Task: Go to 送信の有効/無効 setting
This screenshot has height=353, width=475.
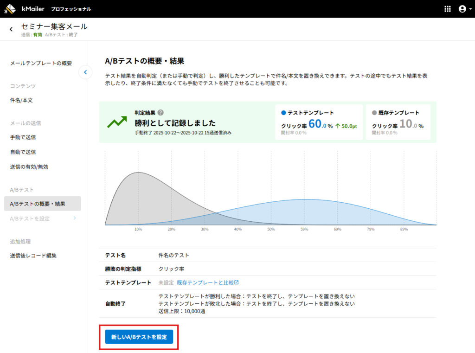Action: point(29,167)
